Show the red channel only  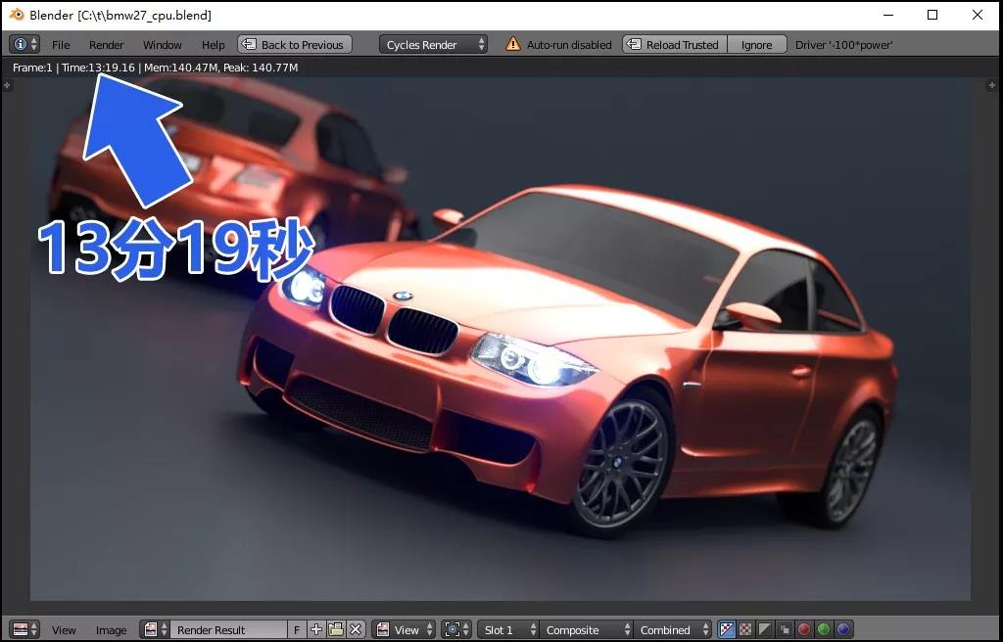(x=804, y=629)
